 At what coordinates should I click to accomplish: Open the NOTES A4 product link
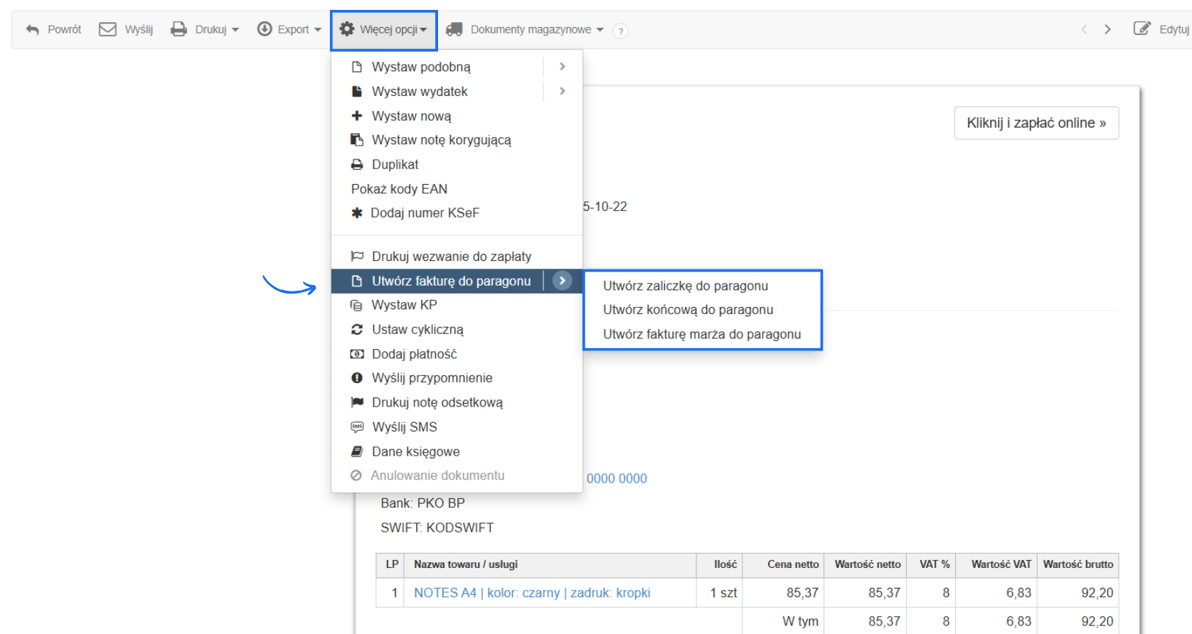(531, 593)
